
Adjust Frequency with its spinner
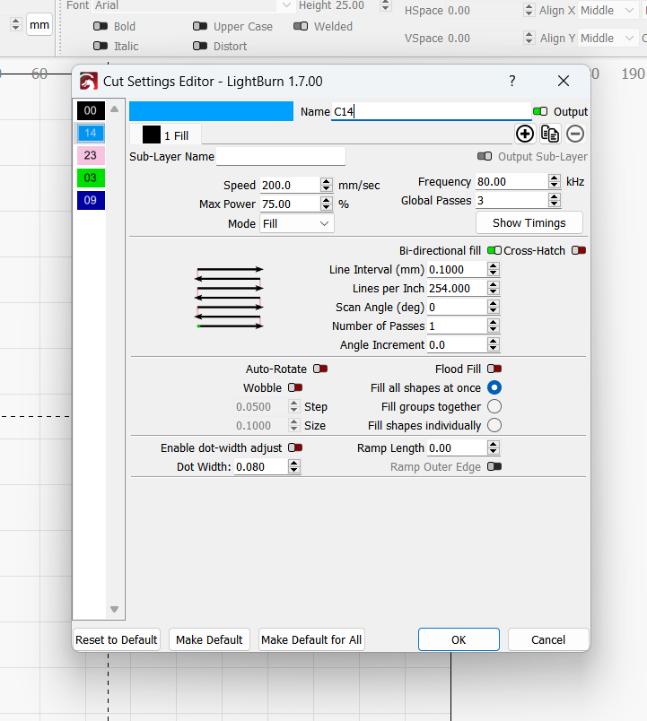click(555, 182)
